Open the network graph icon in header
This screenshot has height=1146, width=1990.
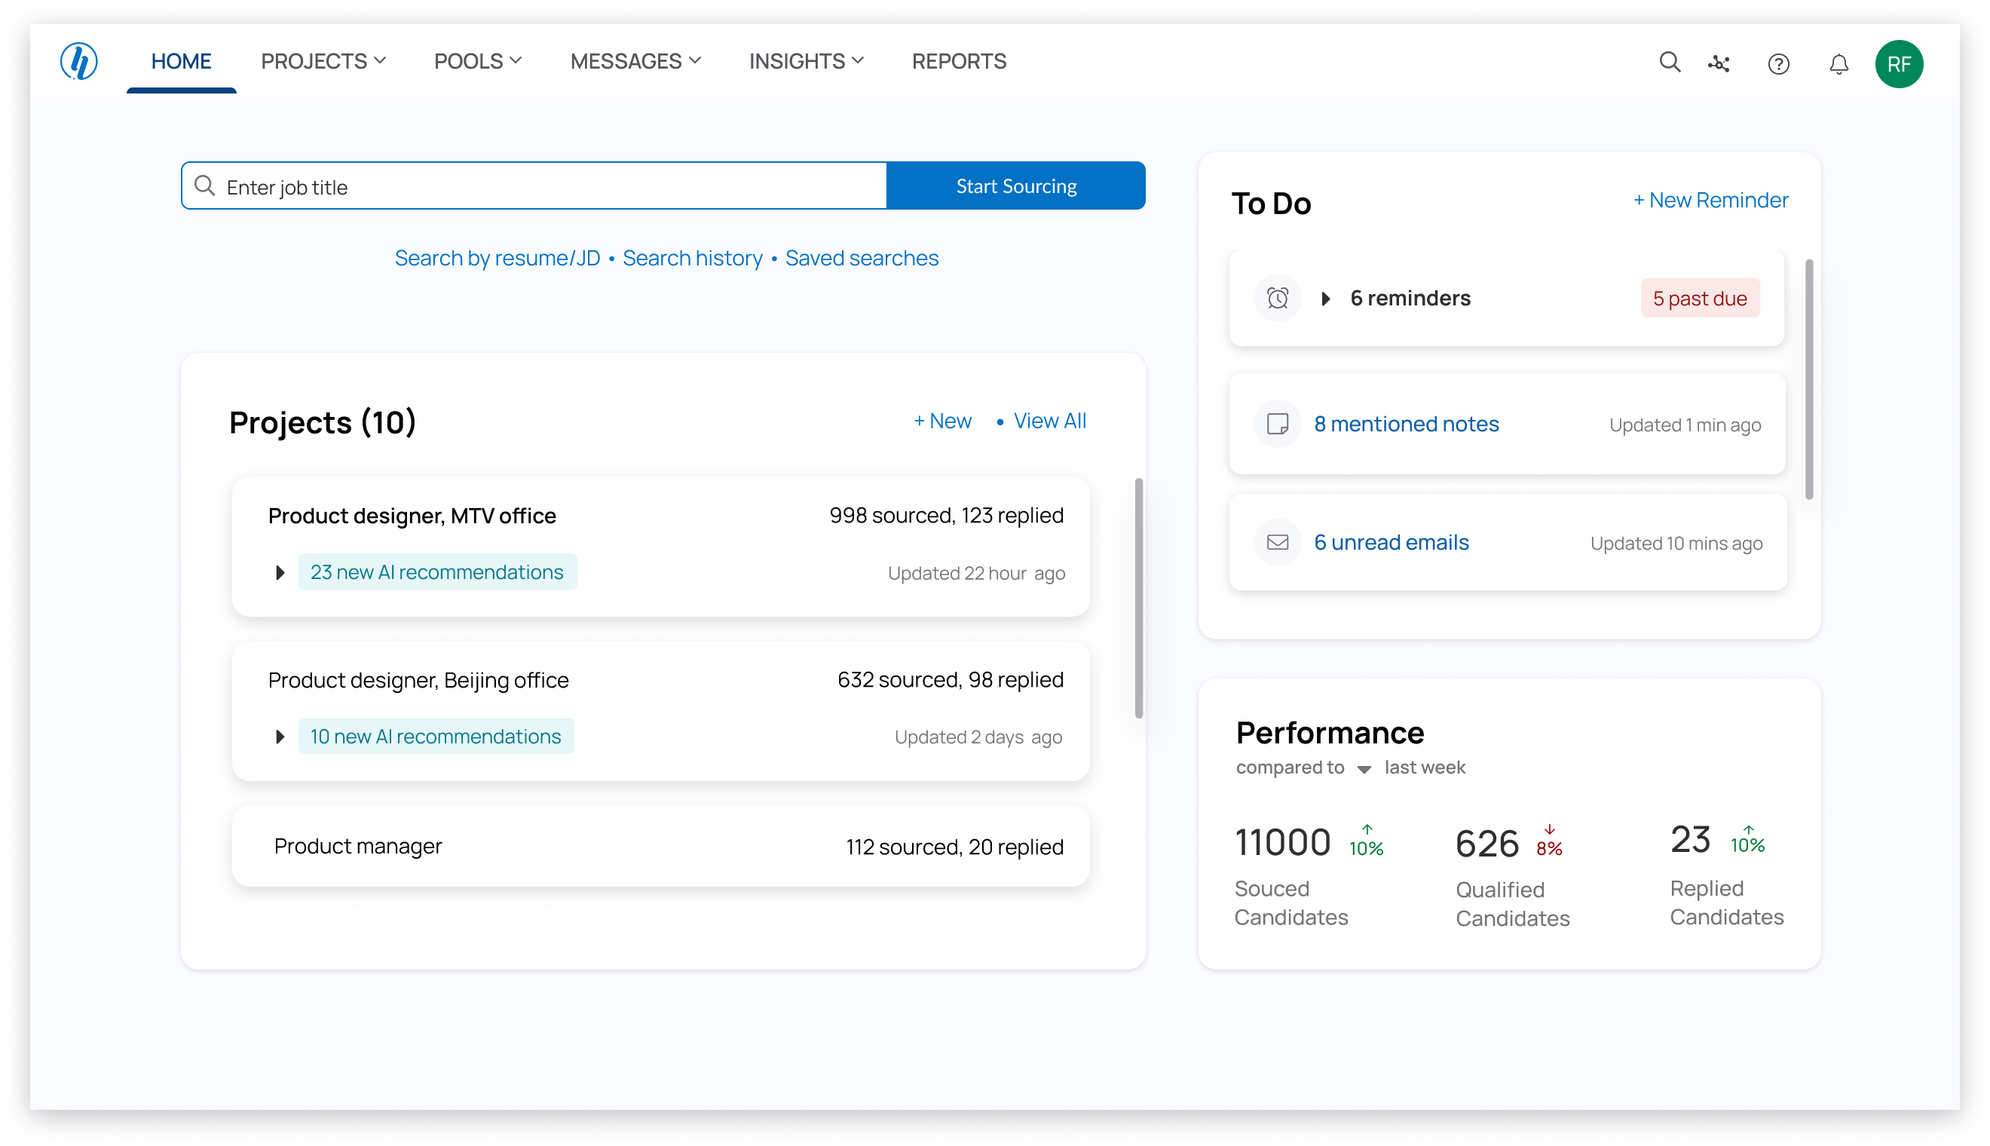(x=1719, y=64)
